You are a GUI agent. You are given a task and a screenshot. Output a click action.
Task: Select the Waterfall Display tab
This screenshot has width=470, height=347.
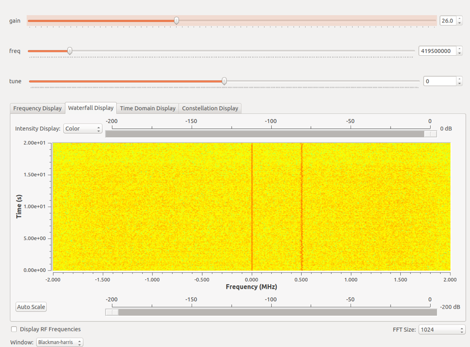pyautogui.click(x=91, y=108)
